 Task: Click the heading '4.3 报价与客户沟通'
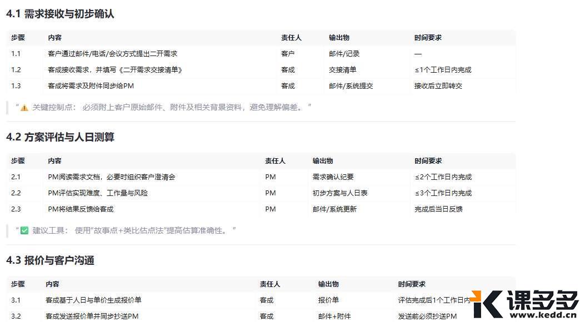(x=51, y=260)
